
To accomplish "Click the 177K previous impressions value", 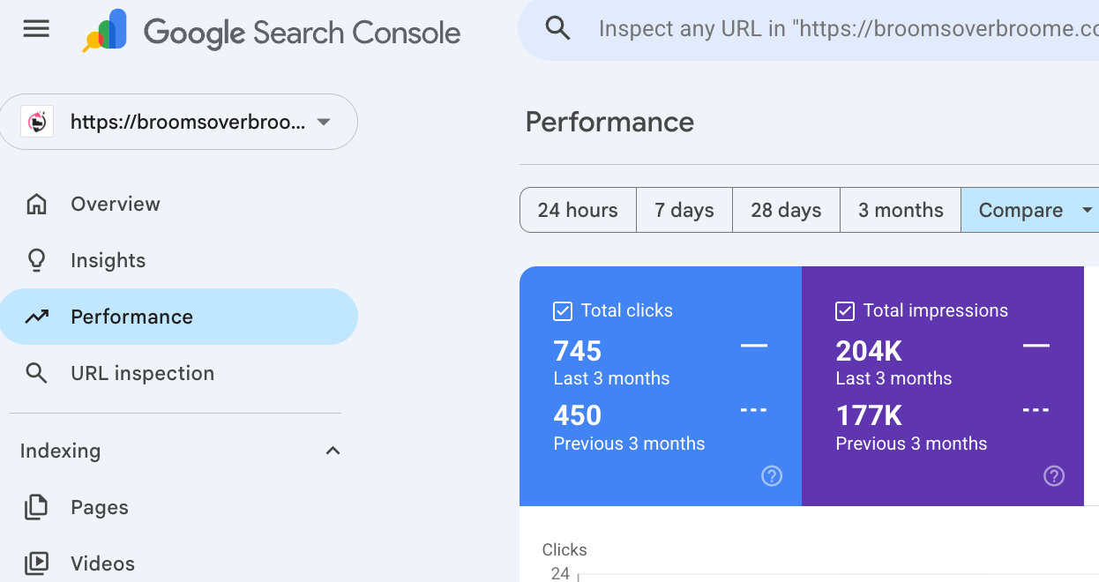I will tap(869, 415).
